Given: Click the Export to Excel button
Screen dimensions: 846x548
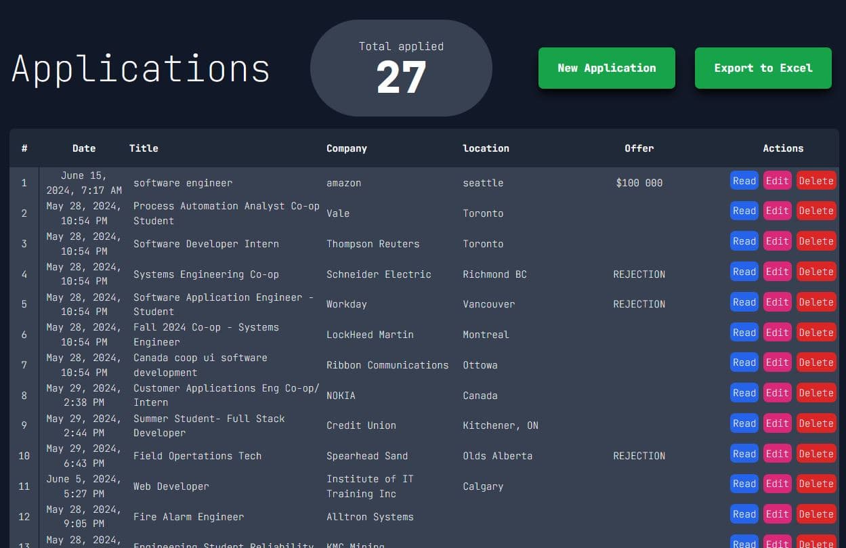Looking at the screenshot, I should (x=763, y=68).
